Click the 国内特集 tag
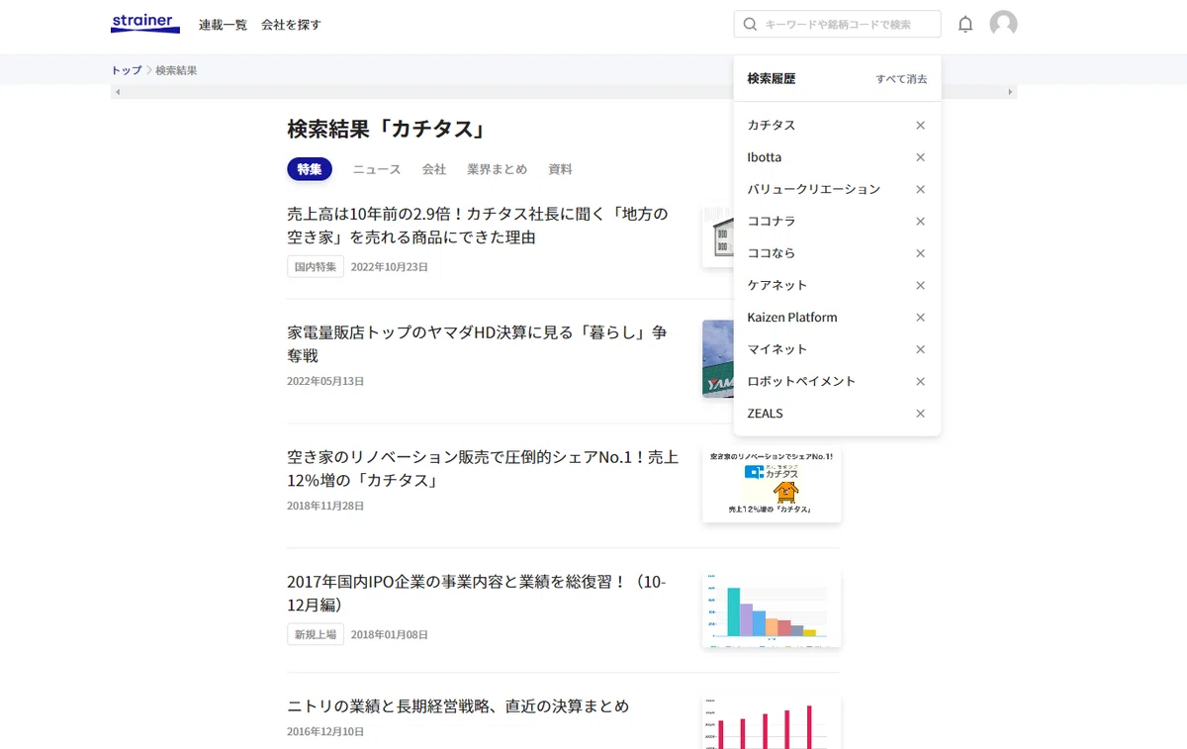1187x749 pixels. click(316, 267)
